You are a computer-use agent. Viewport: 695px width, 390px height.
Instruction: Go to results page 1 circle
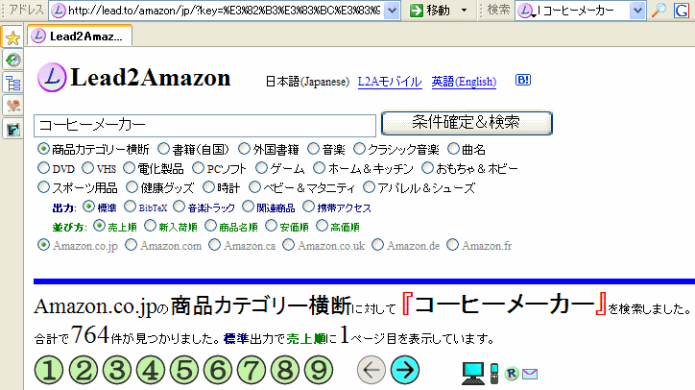point(49,370)
